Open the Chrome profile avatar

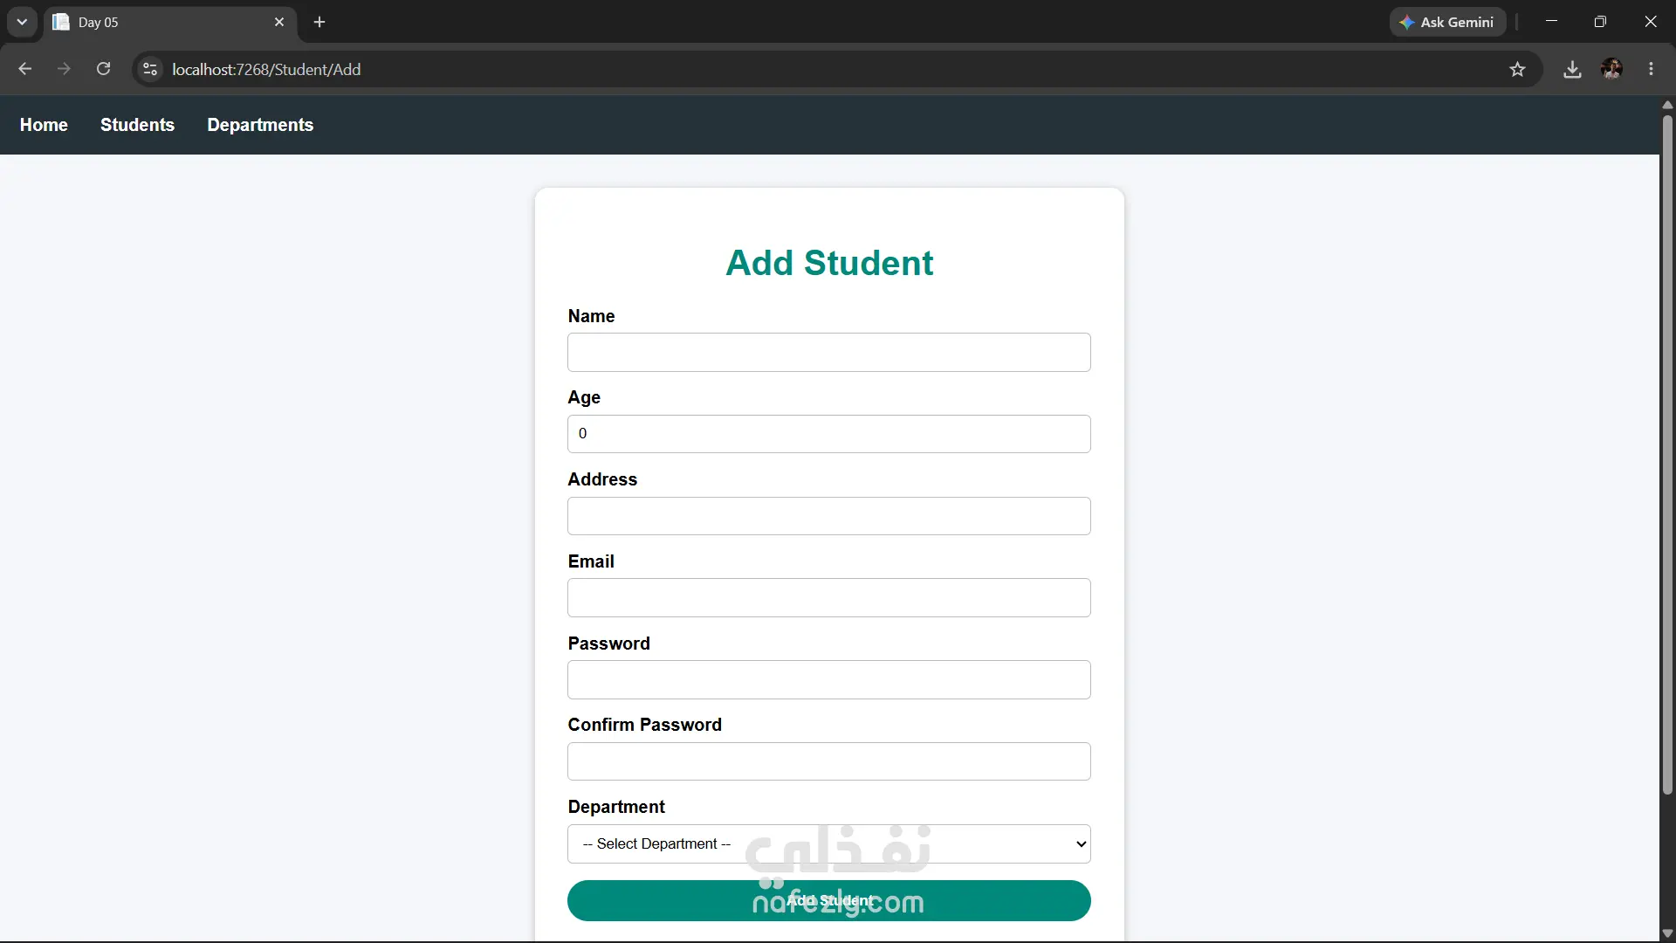tap(1611, 69)
